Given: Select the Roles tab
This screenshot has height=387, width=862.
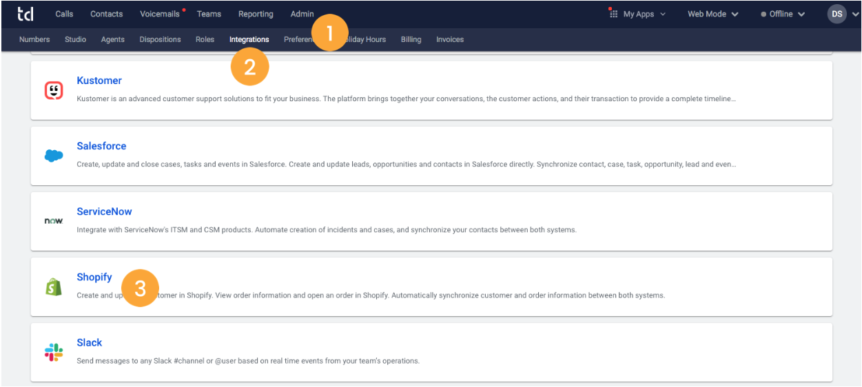Looking at the screenshot, I should (205, 39).
